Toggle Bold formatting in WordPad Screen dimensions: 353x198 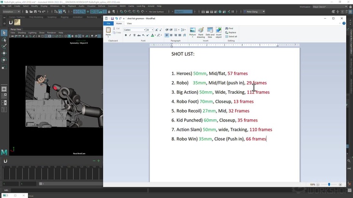[x=126, y=35]
